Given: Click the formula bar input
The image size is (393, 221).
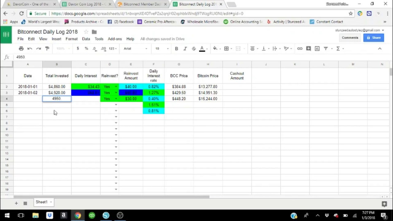Looking at the screenshot, I should pos(203,57).
